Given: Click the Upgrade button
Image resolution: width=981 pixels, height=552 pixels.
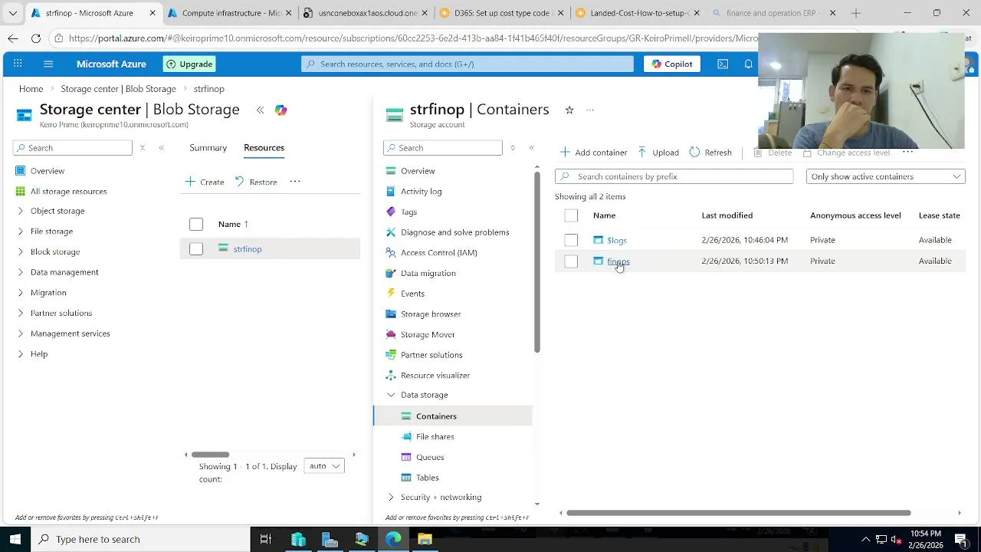Looking at the screenshot, I should tap(189, 64).
